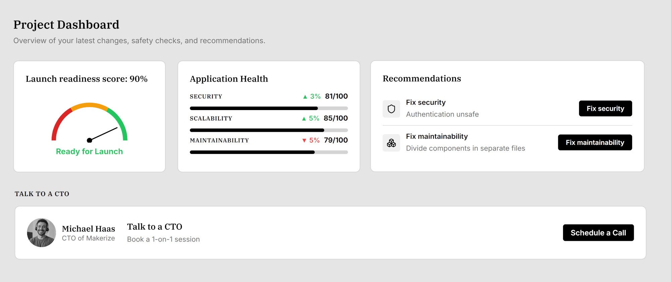Click Michael Haas profile photo
671x282 pixels.
(42, 233)
